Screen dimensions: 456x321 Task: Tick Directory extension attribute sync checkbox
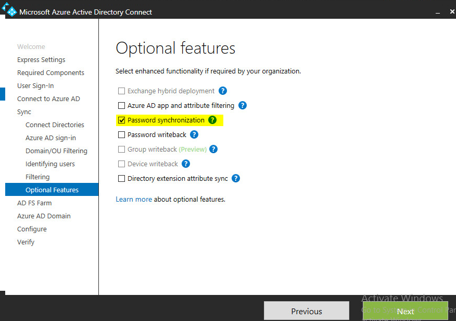point(122,179)
